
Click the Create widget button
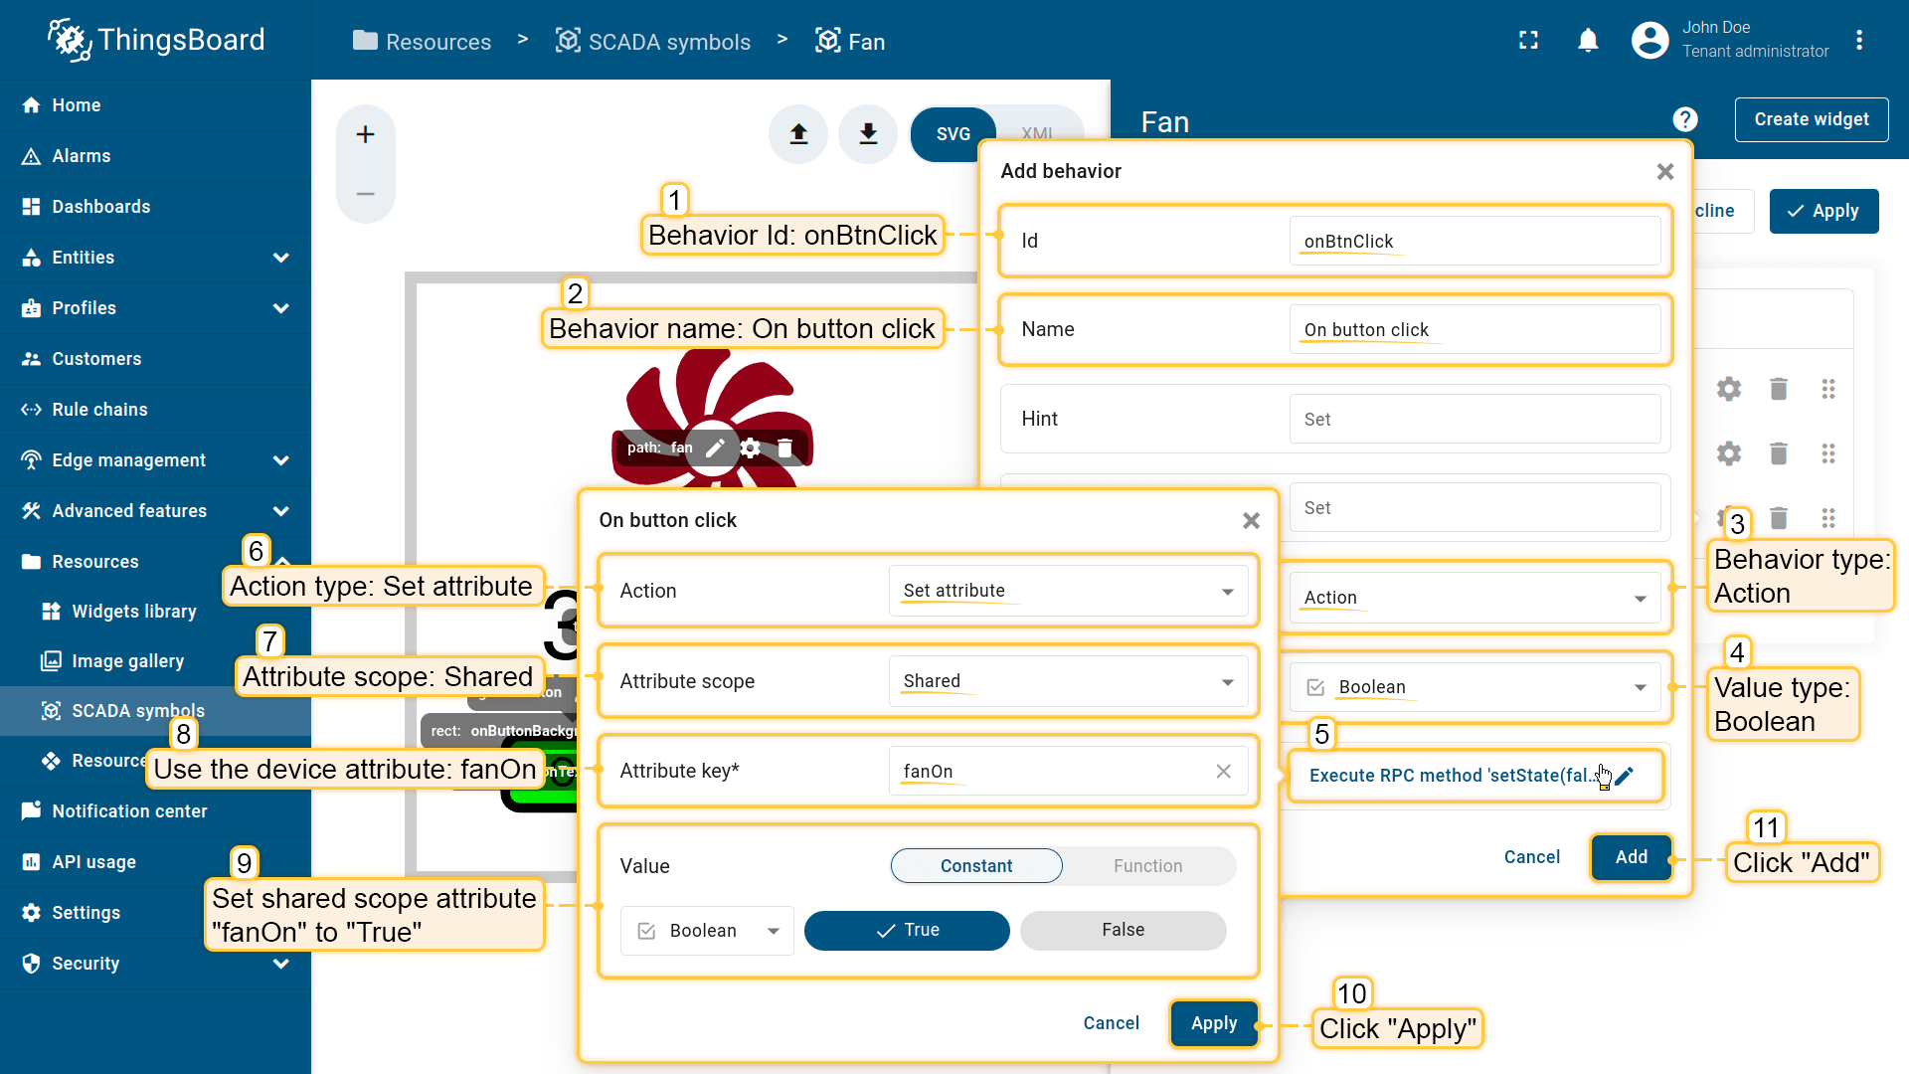(1811, 119)
